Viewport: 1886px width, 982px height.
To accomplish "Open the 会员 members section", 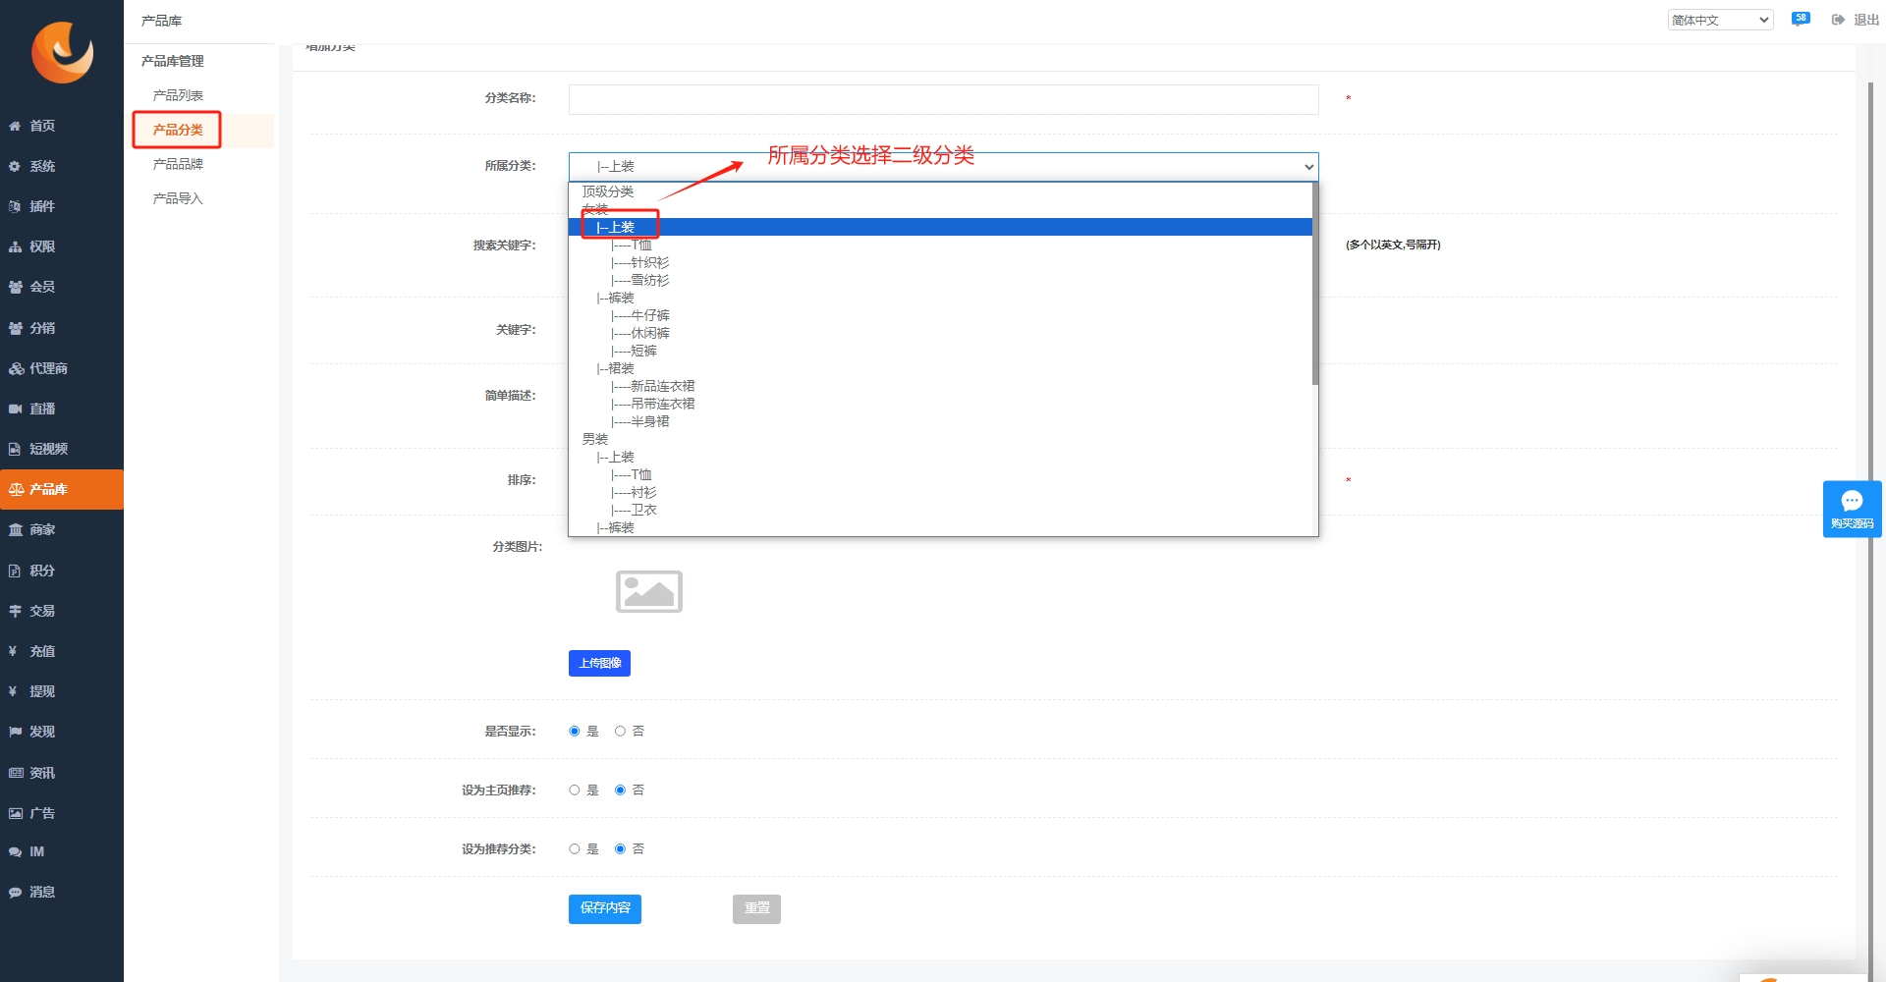I will pyautogui.click(x=62, y=287).
